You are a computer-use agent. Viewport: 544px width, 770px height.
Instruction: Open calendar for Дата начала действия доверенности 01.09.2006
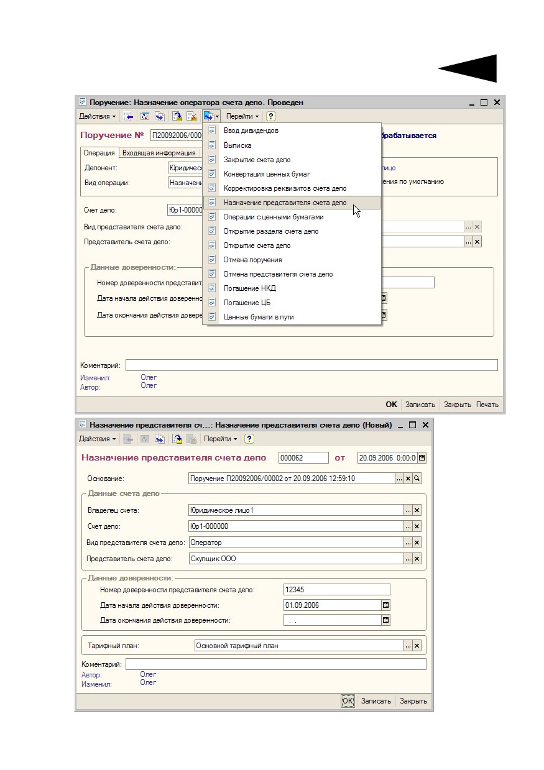pyautogui.click(x=385, y=605)
